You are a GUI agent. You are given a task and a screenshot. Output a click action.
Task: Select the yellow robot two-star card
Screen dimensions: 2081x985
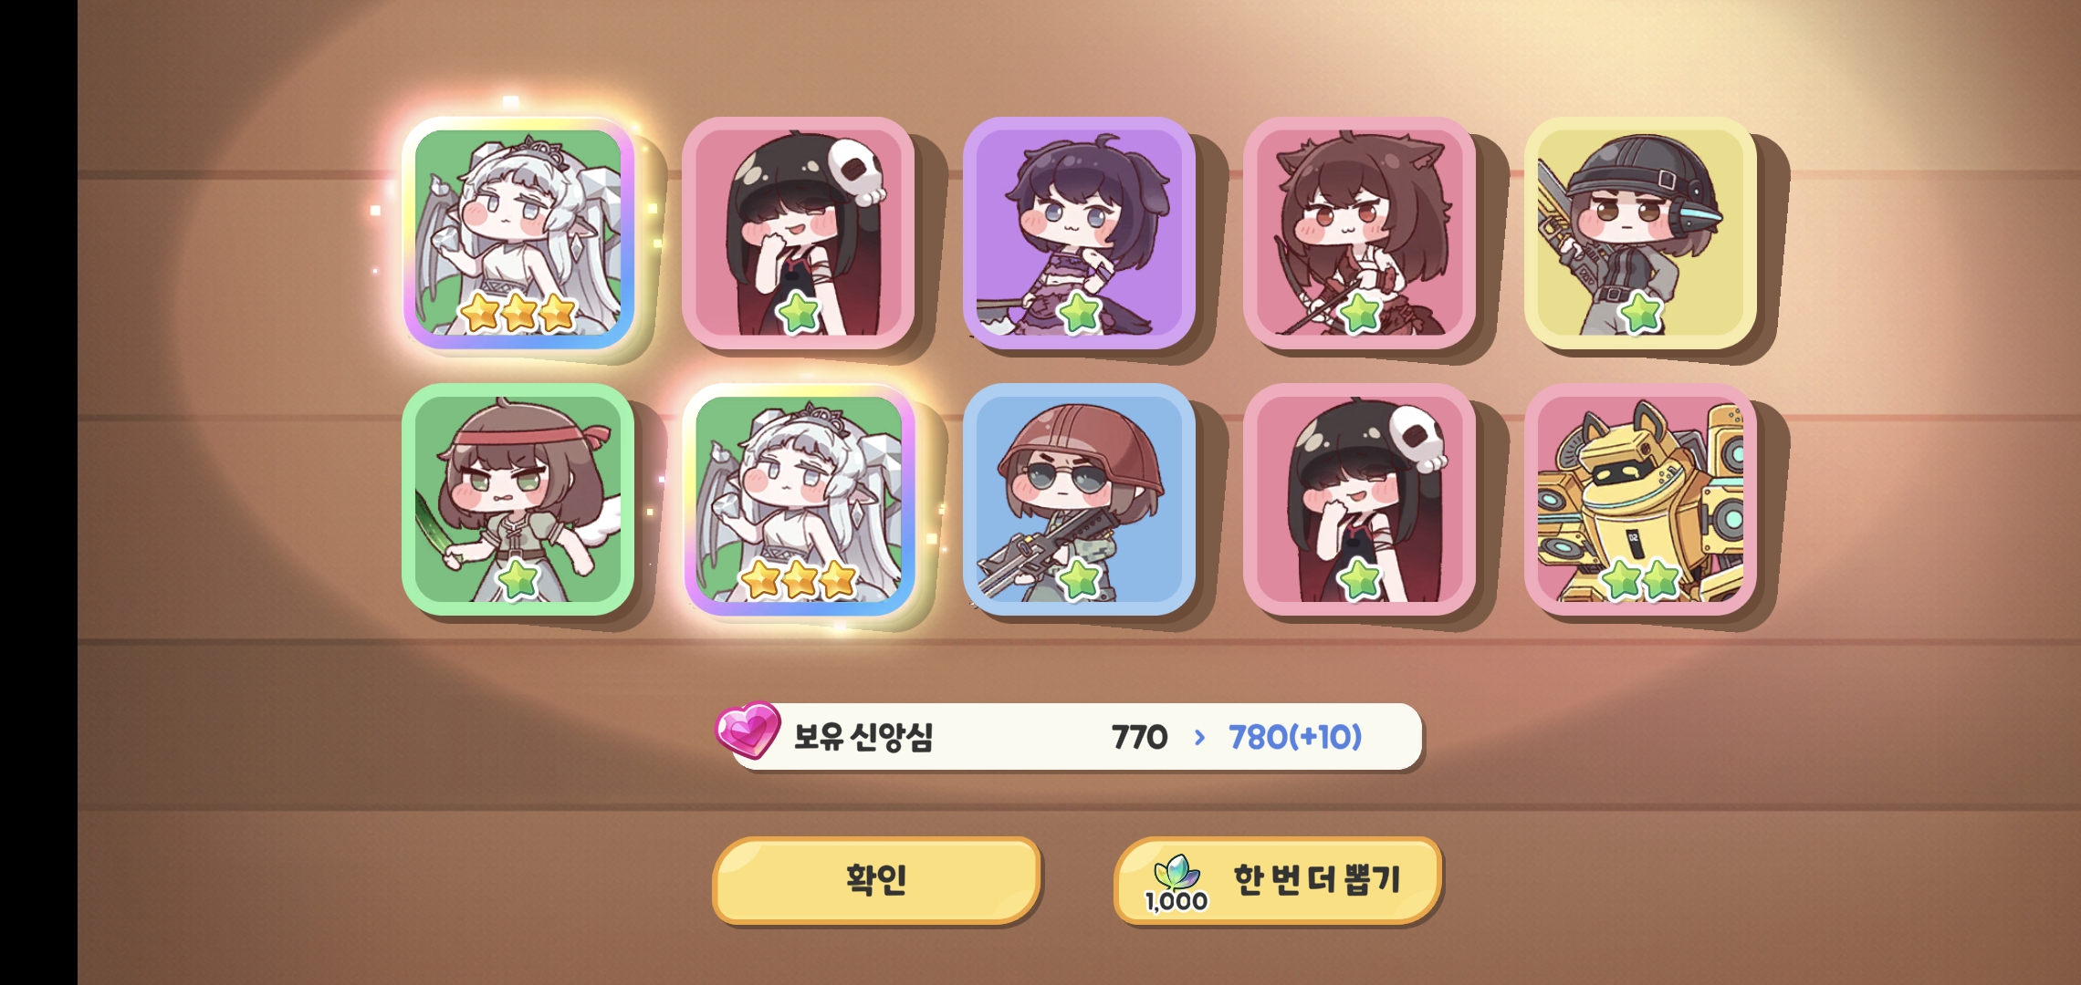[1640, 499]
